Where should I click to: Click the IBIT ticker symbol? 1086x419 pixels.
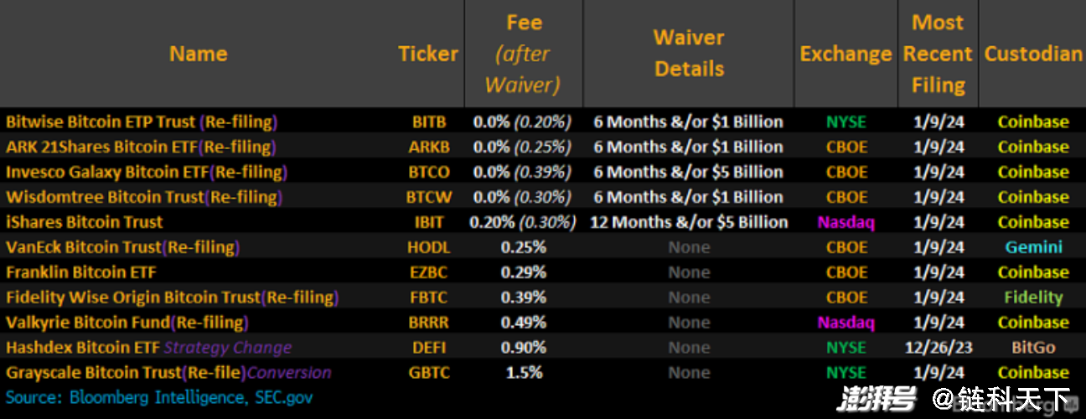tap(429, 222)
